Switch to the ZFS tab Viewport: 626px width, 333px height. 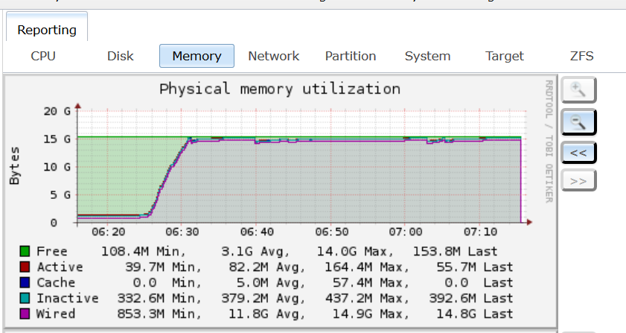click(x=581, y=56)
